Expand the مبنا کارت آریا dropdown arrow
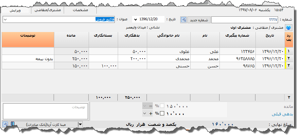 80,125
